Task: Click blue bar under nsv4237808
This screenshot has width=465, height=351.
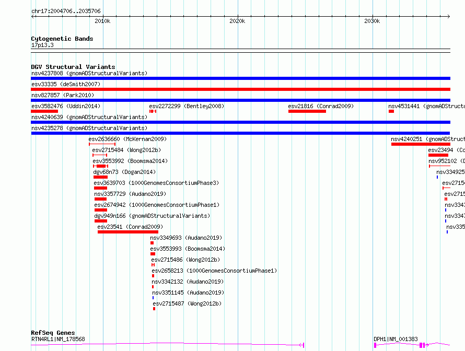Action: click(240, 78)
